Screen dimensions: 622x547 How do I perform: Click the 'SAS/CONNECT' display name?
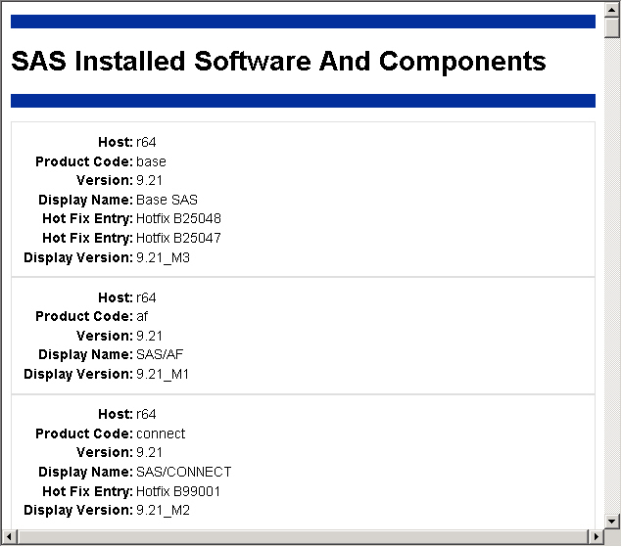pos(183,472)
